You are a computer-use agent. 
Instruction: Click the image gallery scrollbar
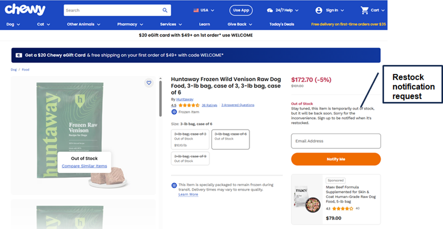click(160, 98)
